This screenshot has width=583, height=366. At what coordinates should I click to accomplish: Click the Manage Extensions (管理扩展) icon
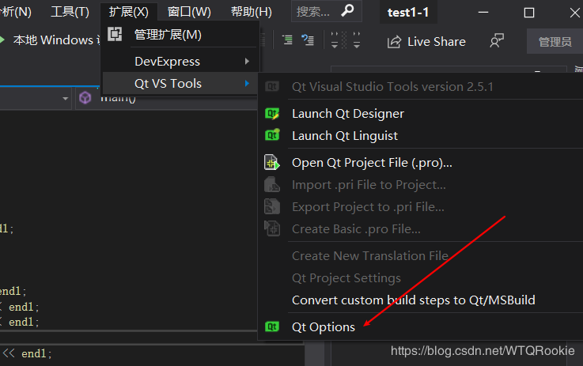[x=115, y=34]
